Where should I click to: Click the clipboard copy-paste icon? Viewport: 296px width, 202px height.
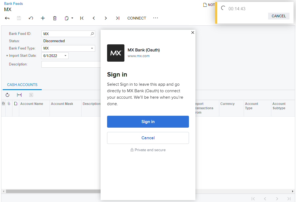[x=67, y=18]
